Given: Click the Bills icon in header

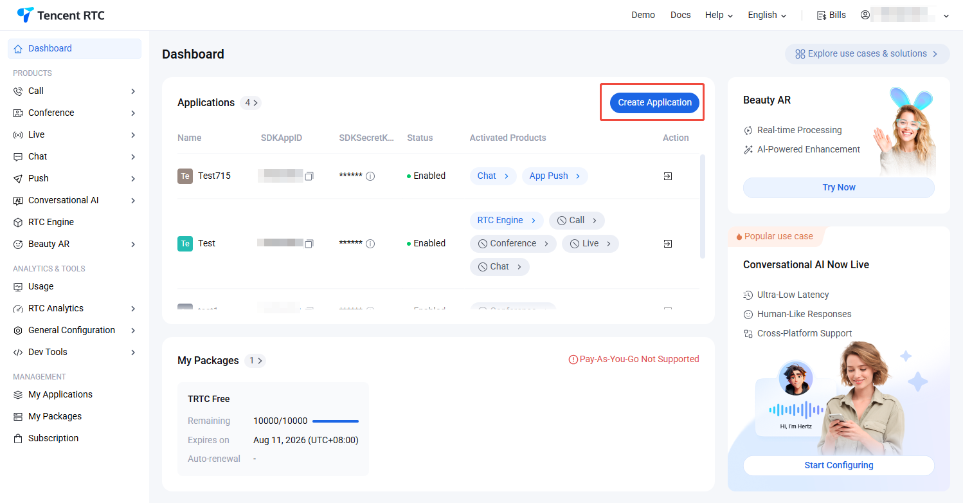Looking at the screenshot, I should pyautogui.click(x=821, y=15).
